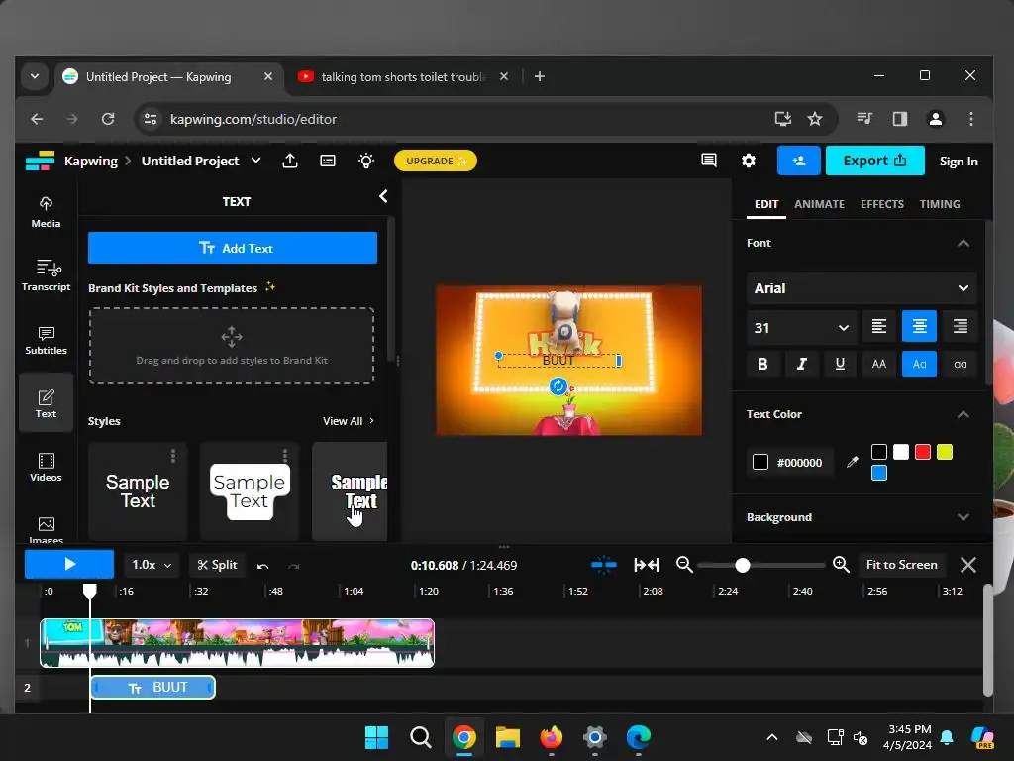Click the rotate handle on the canvas text
Screen dimensions: 1014x761
tap(558, 387)
